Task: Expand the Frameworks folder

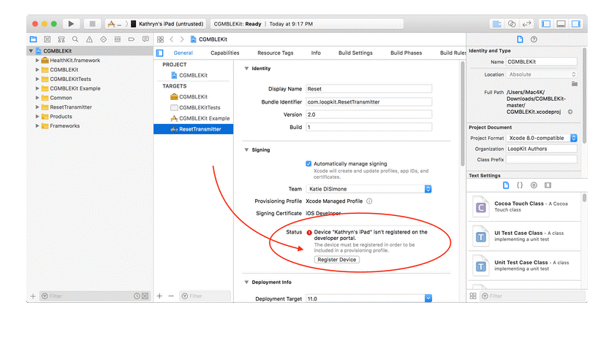Action: (37, 125)
